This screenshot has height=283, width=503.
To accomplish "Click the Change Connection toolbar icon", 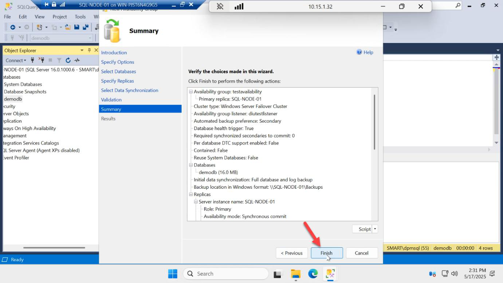I will tap(21, 38).
